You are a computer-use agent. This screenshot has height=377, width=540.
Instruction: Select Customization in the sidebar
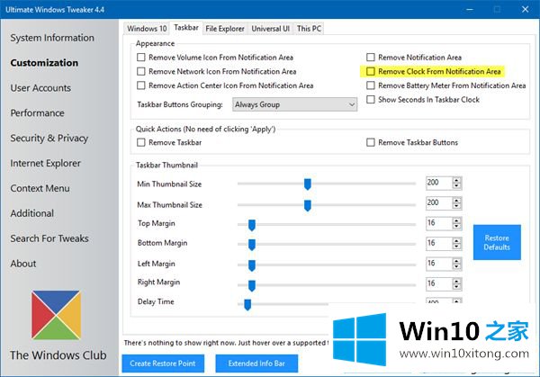(x=44, y=63)
